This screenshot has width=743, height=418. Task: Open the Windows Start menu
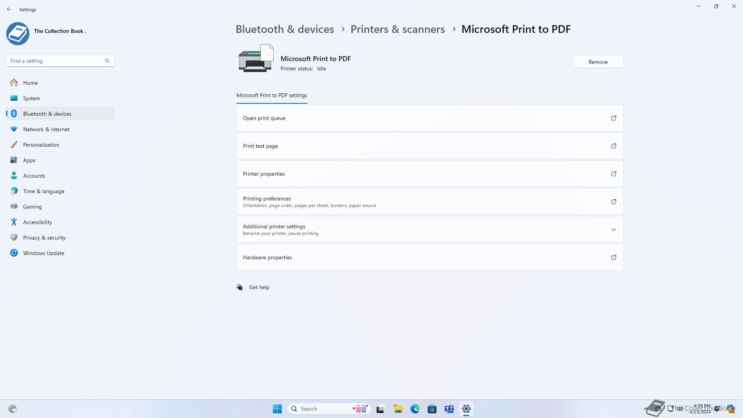pyautogui.click(x=277, y=409)
